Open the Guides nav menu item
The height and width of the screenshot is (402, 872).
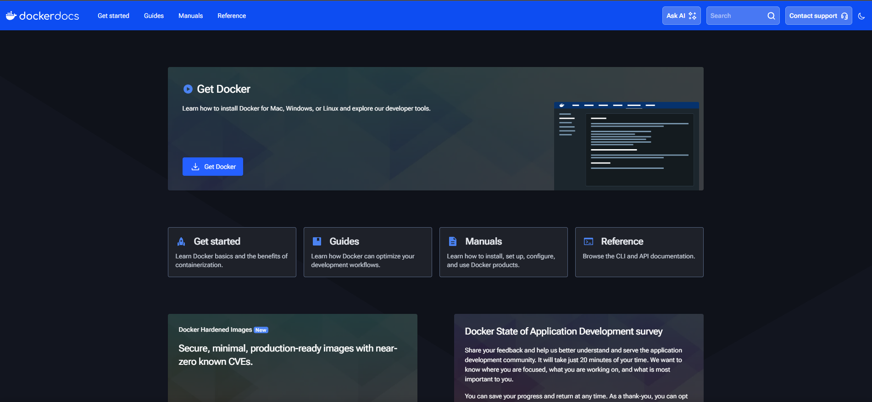click(154, 16)
